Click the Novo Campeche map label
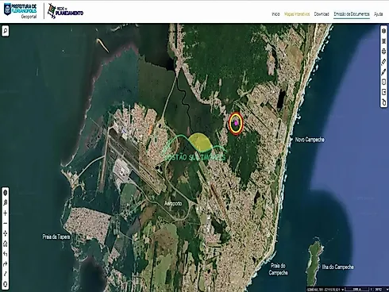This screenshot has width=389, height=292. pyautogui.click(x=310, y=140)
